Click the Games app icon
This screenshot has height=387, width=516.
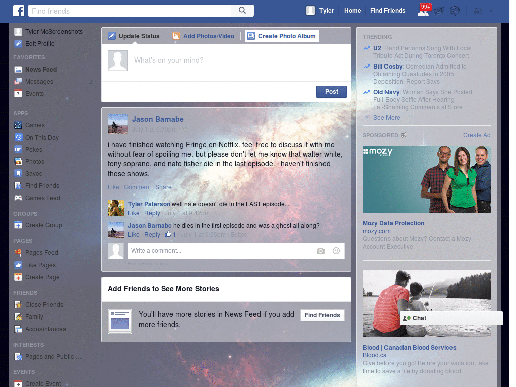(x=18, y=125)
